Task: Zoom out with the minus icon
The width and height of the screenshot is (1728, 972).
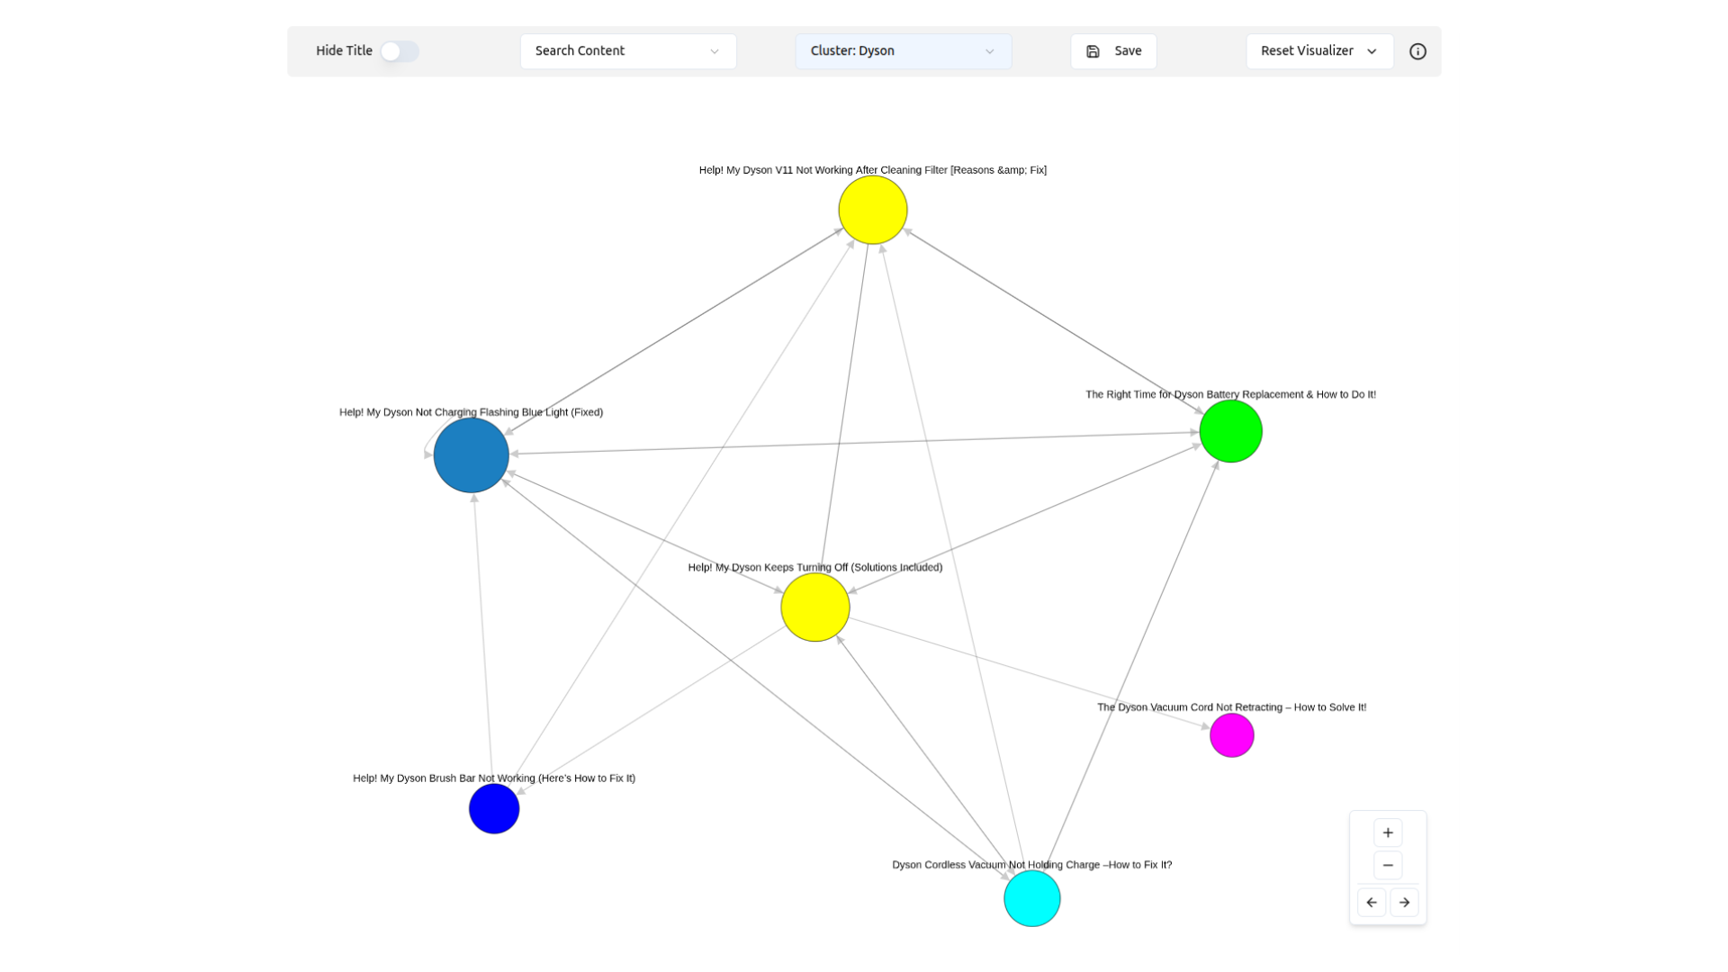Action: tap(1388, 865)
